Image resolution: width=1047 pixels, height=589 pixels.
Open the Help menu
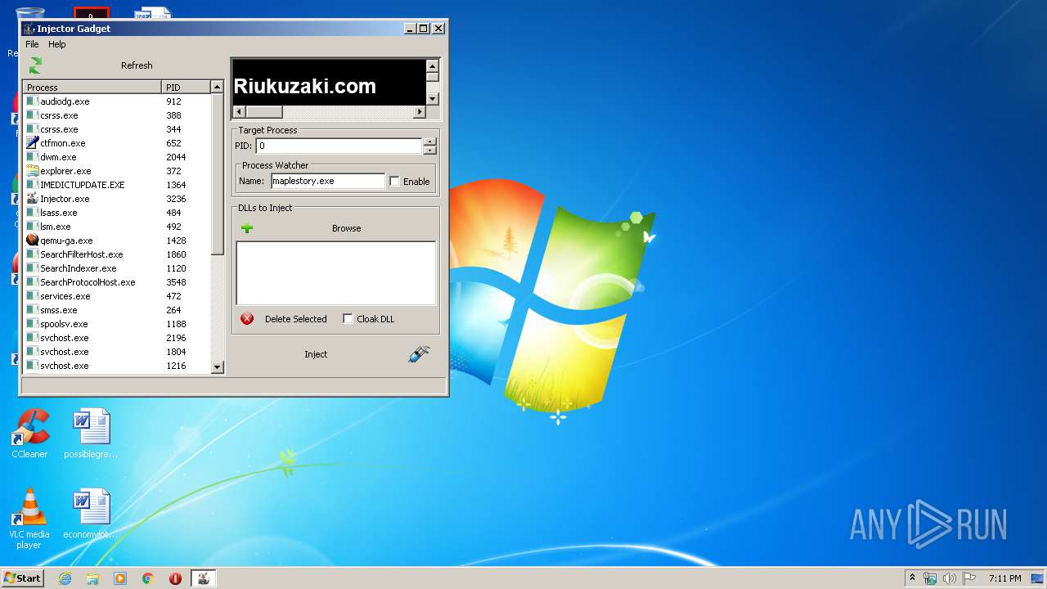coord(57,44)
